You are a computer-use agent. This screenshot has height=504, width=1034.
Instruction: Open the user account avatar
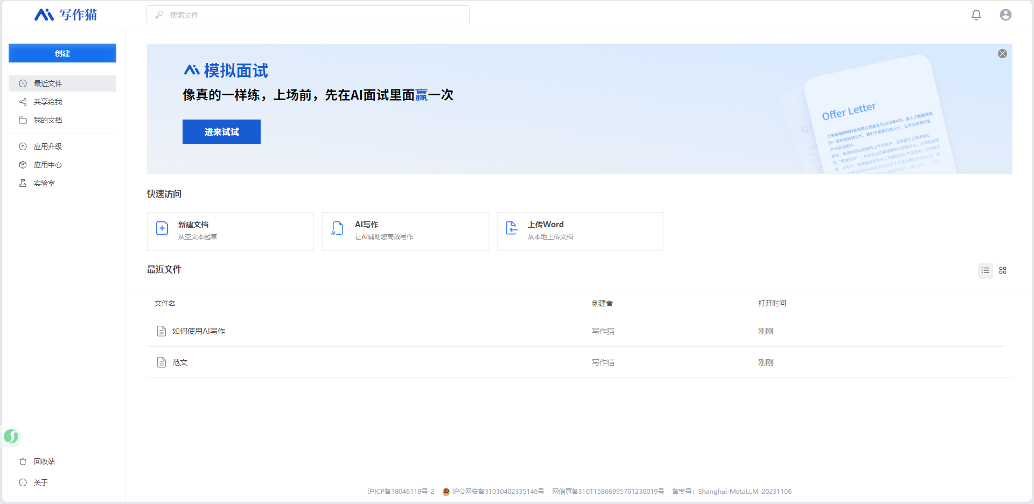click(x=1005, y=15)
